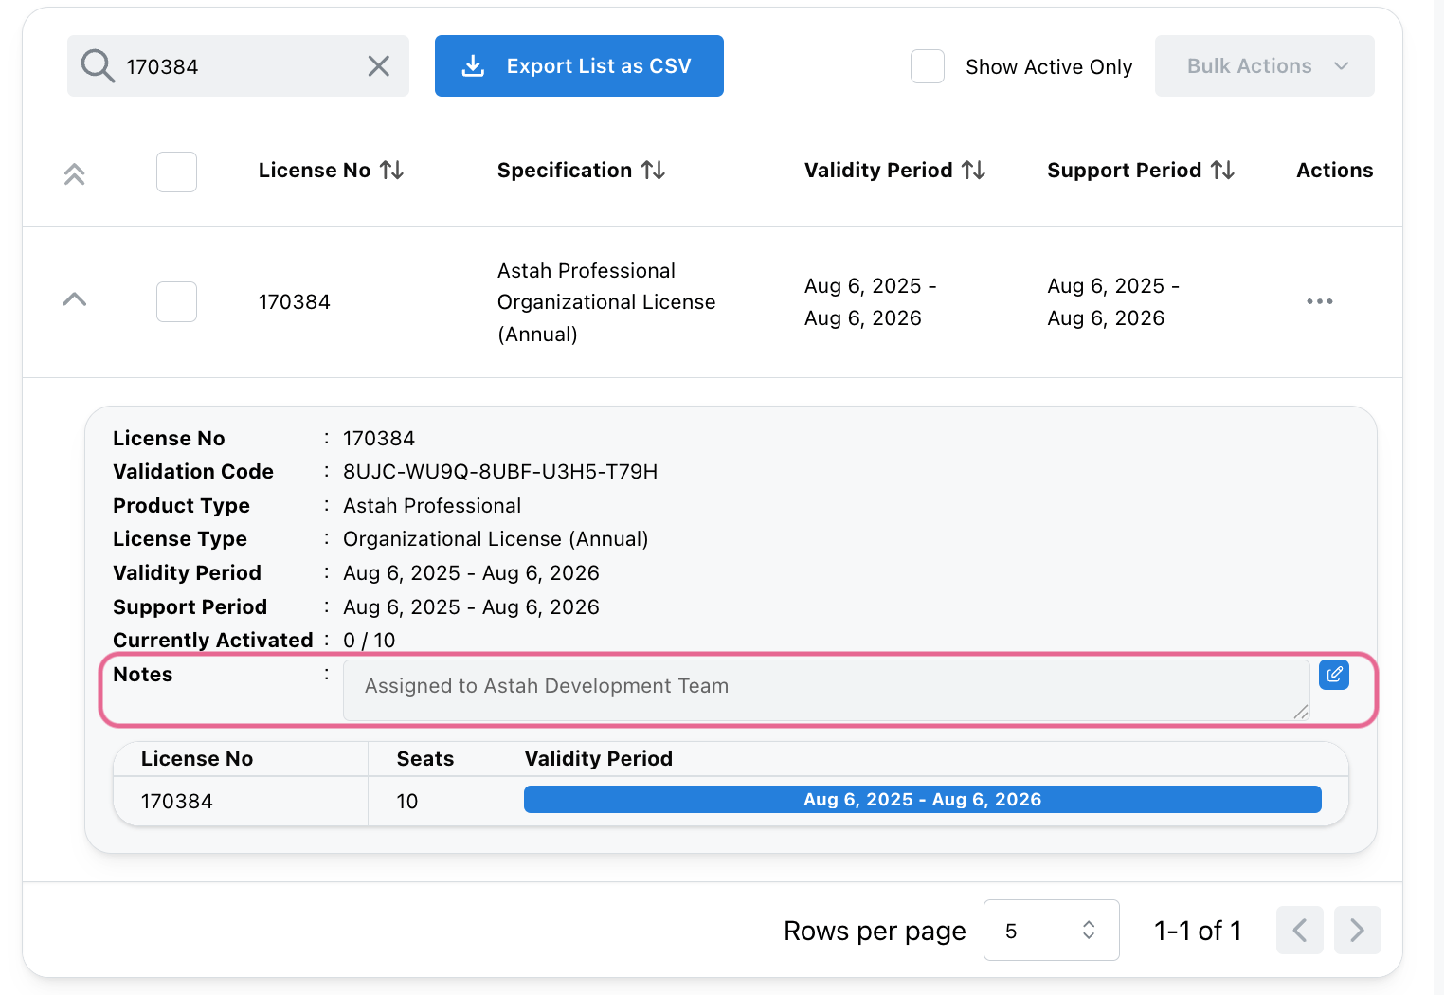The height and width of the screenshot is (995, 1444).
Task: Sort by Support Period column
Action: [1223, 170]
